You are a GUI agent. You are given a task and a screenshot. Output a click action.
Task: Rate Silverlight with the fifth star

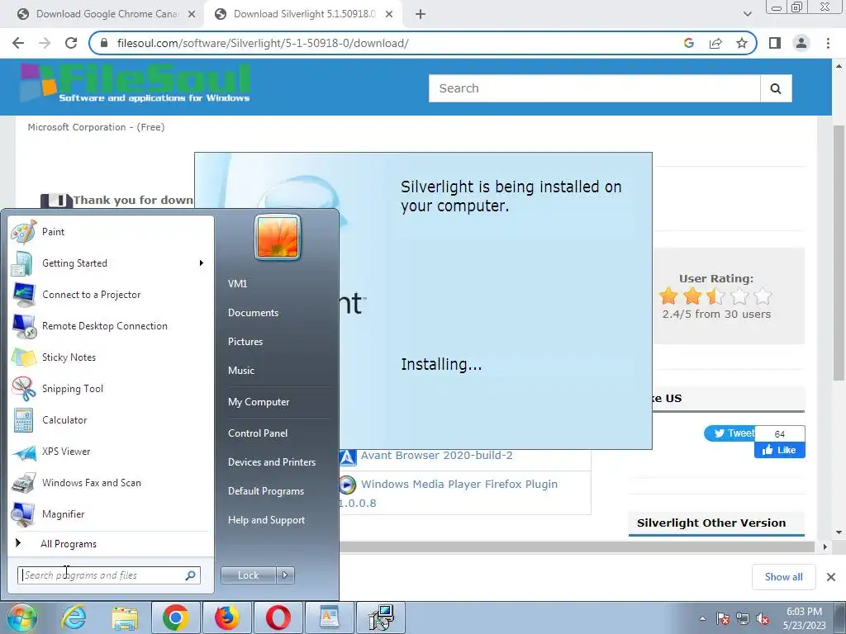coord(763,296)
